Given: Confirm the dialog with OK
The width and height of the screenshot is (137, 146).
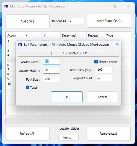Looking at the screenshot, I should click(x=67, y=97).
